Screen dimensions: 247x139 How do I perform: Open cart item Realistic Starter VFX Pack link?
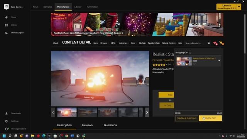(x=204, y=58)
